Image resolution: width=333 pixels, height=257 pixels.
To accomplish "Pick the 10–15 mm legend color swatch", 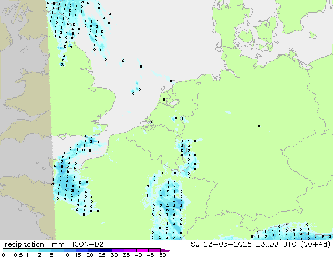I will [69, 250].
